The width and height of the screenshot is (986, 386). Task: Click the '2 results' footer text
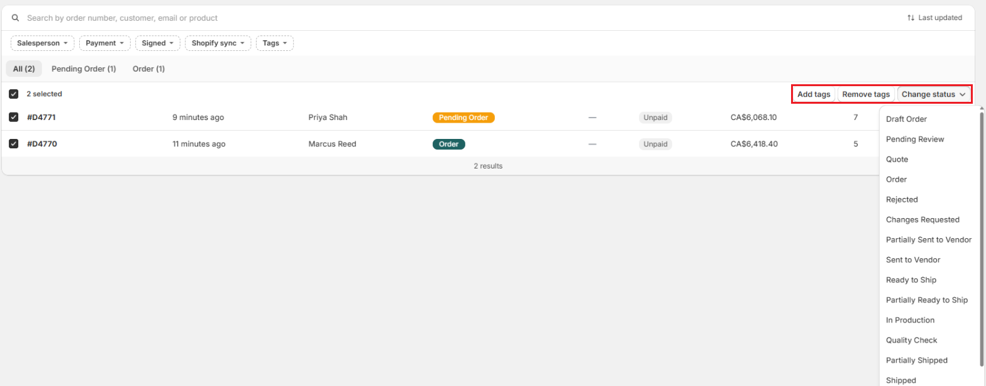tap(488, 166)
